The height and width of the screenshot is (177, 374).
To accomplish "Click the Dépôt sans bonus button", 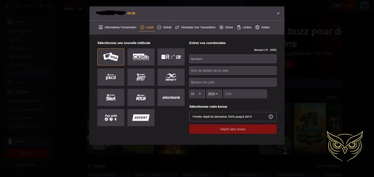I will pyautogui.click(x=233, y=129).
